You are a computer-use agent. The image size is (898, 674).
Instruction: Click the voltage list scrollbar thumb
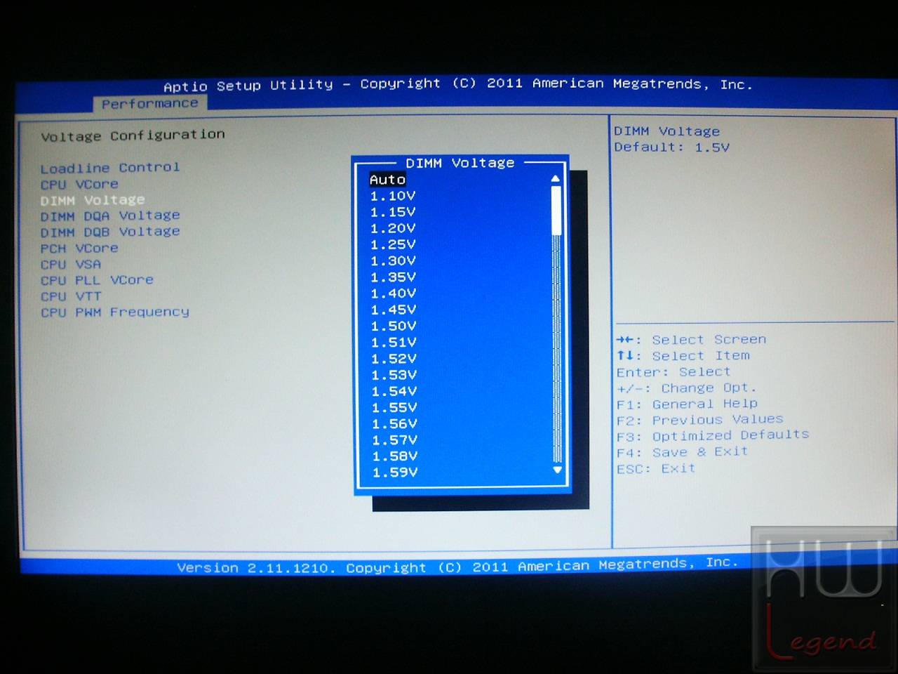coord(556,210)
